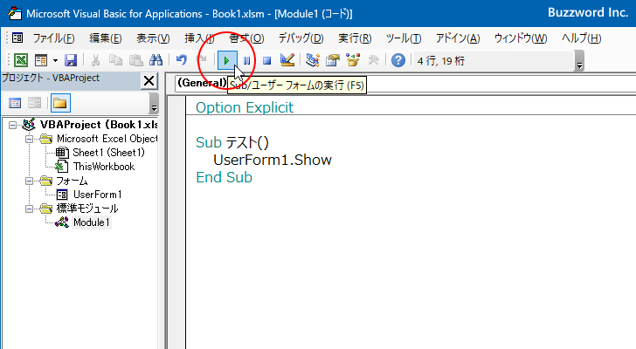Open the デバッグ(D) menu
This screenshot has height=349, width=636.
(x=301, y=38)
